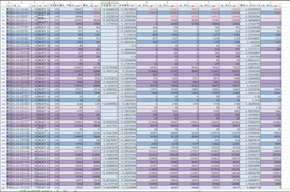Select column K by its header
Image resolution: width=290 pixels, height=192 pixels.
point(110,2)
